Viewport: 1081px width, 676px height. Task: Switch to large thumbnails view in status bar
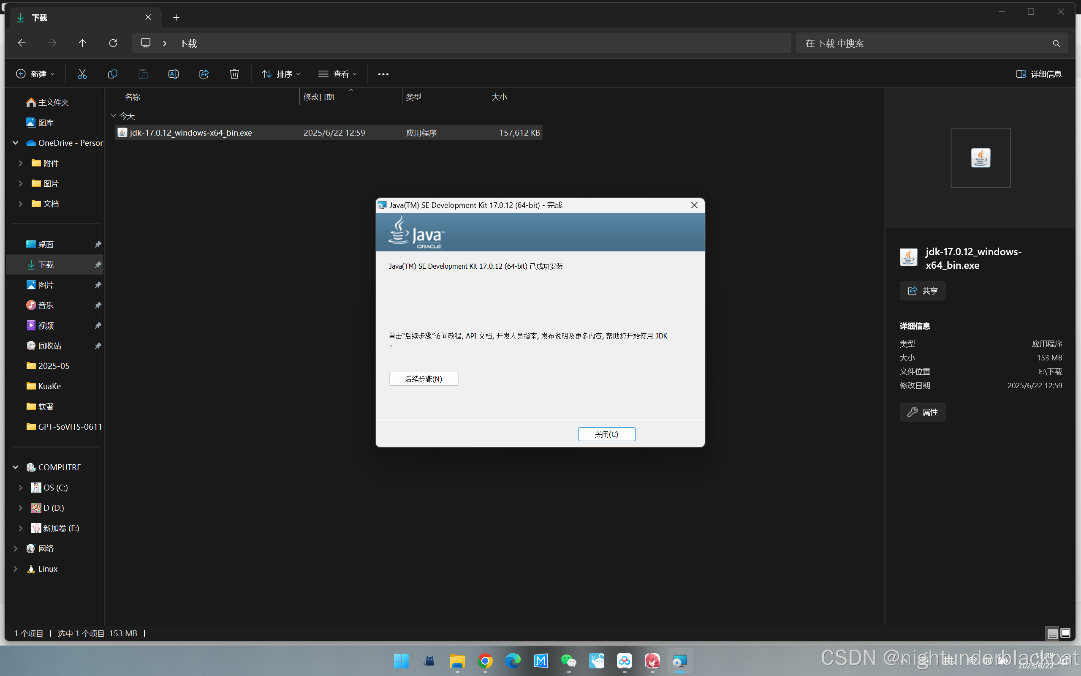pyautogui.click(x=1065, y=633)
